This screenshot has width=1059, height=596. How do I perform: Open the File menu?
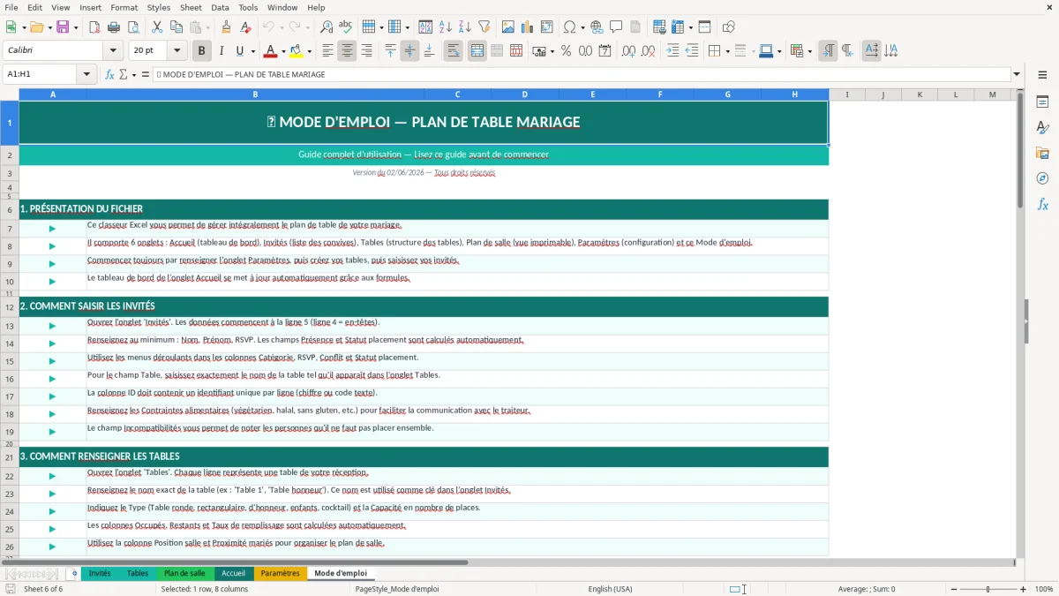11,7
